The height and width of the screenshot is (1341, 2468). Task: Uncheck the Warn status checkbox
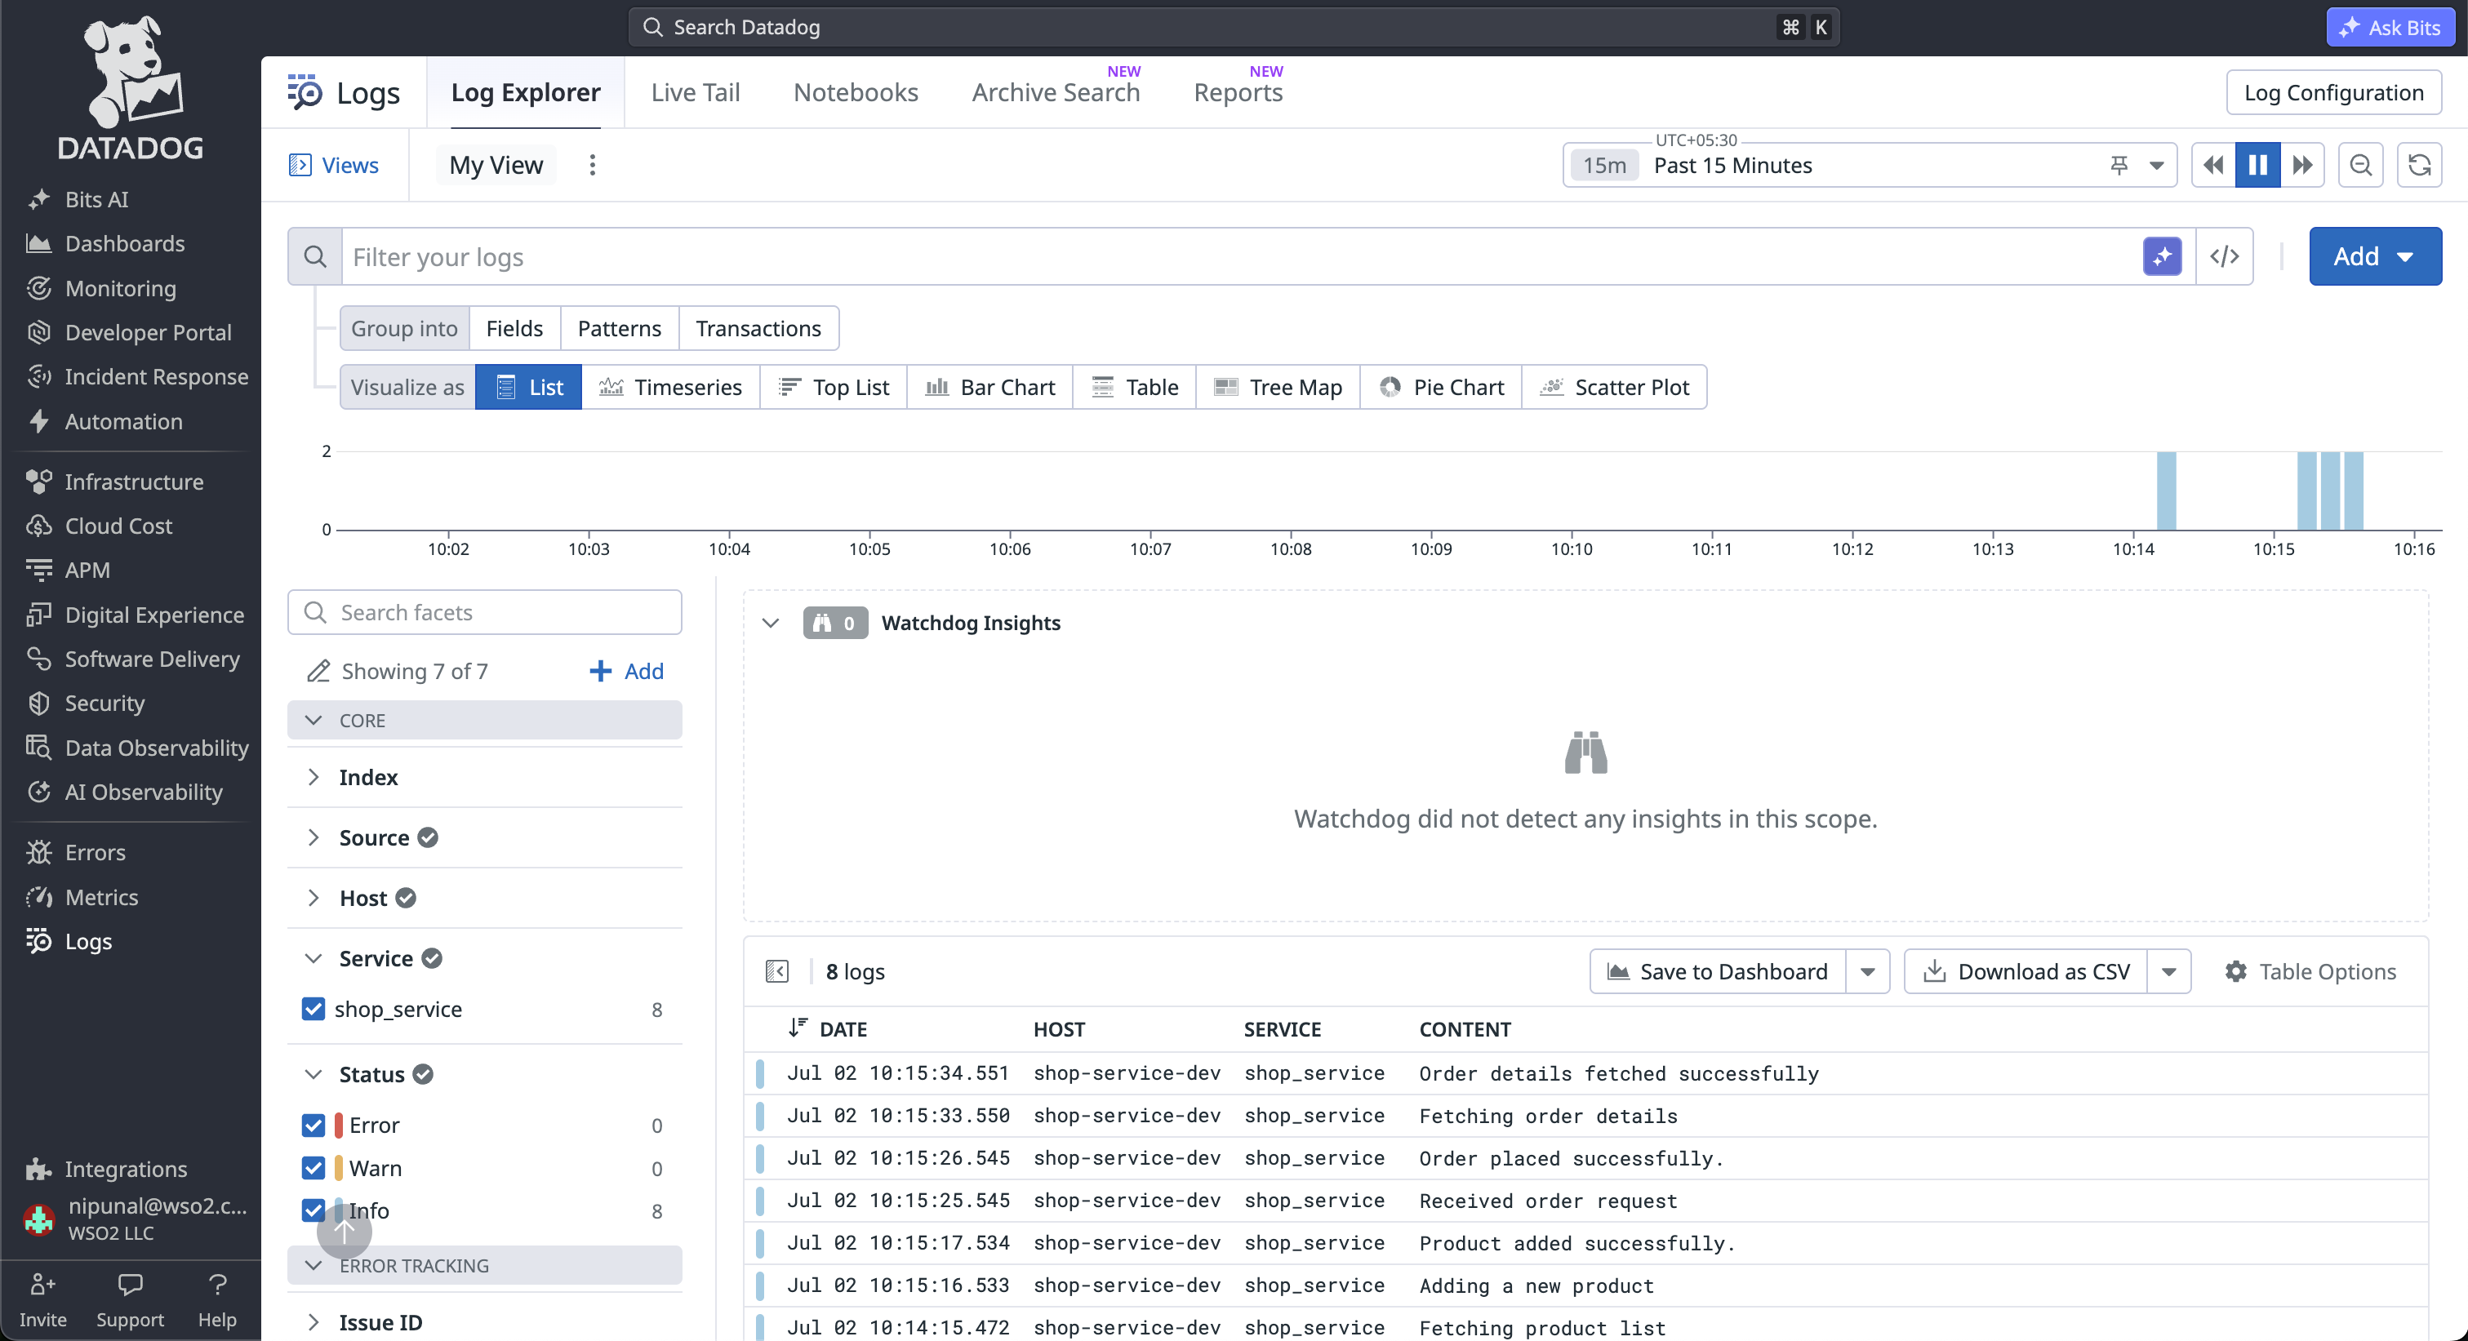coord(314,1168)
